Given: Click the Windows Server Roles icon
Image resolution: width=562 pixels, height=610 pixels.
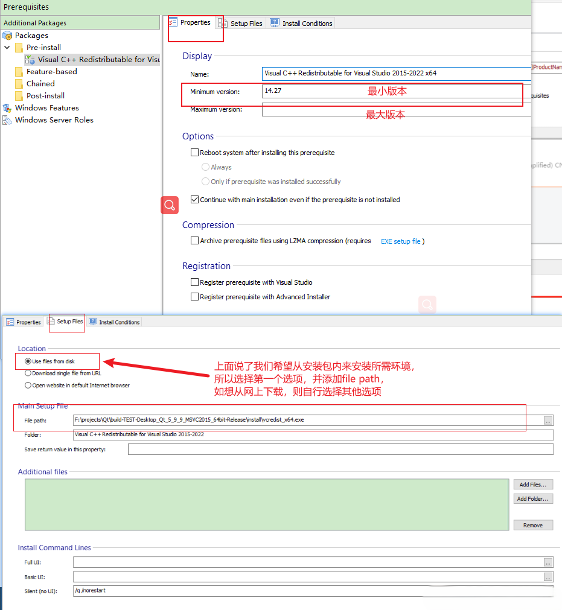Looking at the screenshot, I should [x=7, y=120].
